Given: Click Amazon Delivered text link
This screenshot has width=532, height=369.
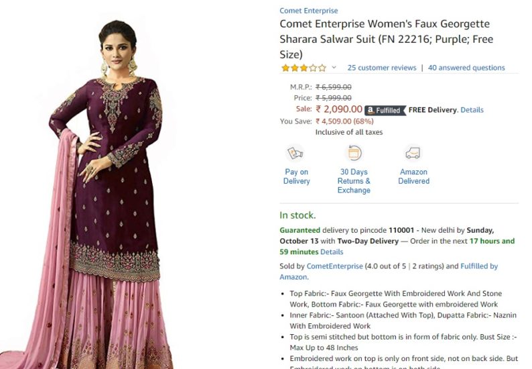Looking at the screenshot, I should (x=413, y=176).
